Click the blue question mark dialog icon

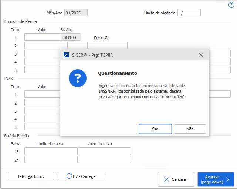(78, 78)
